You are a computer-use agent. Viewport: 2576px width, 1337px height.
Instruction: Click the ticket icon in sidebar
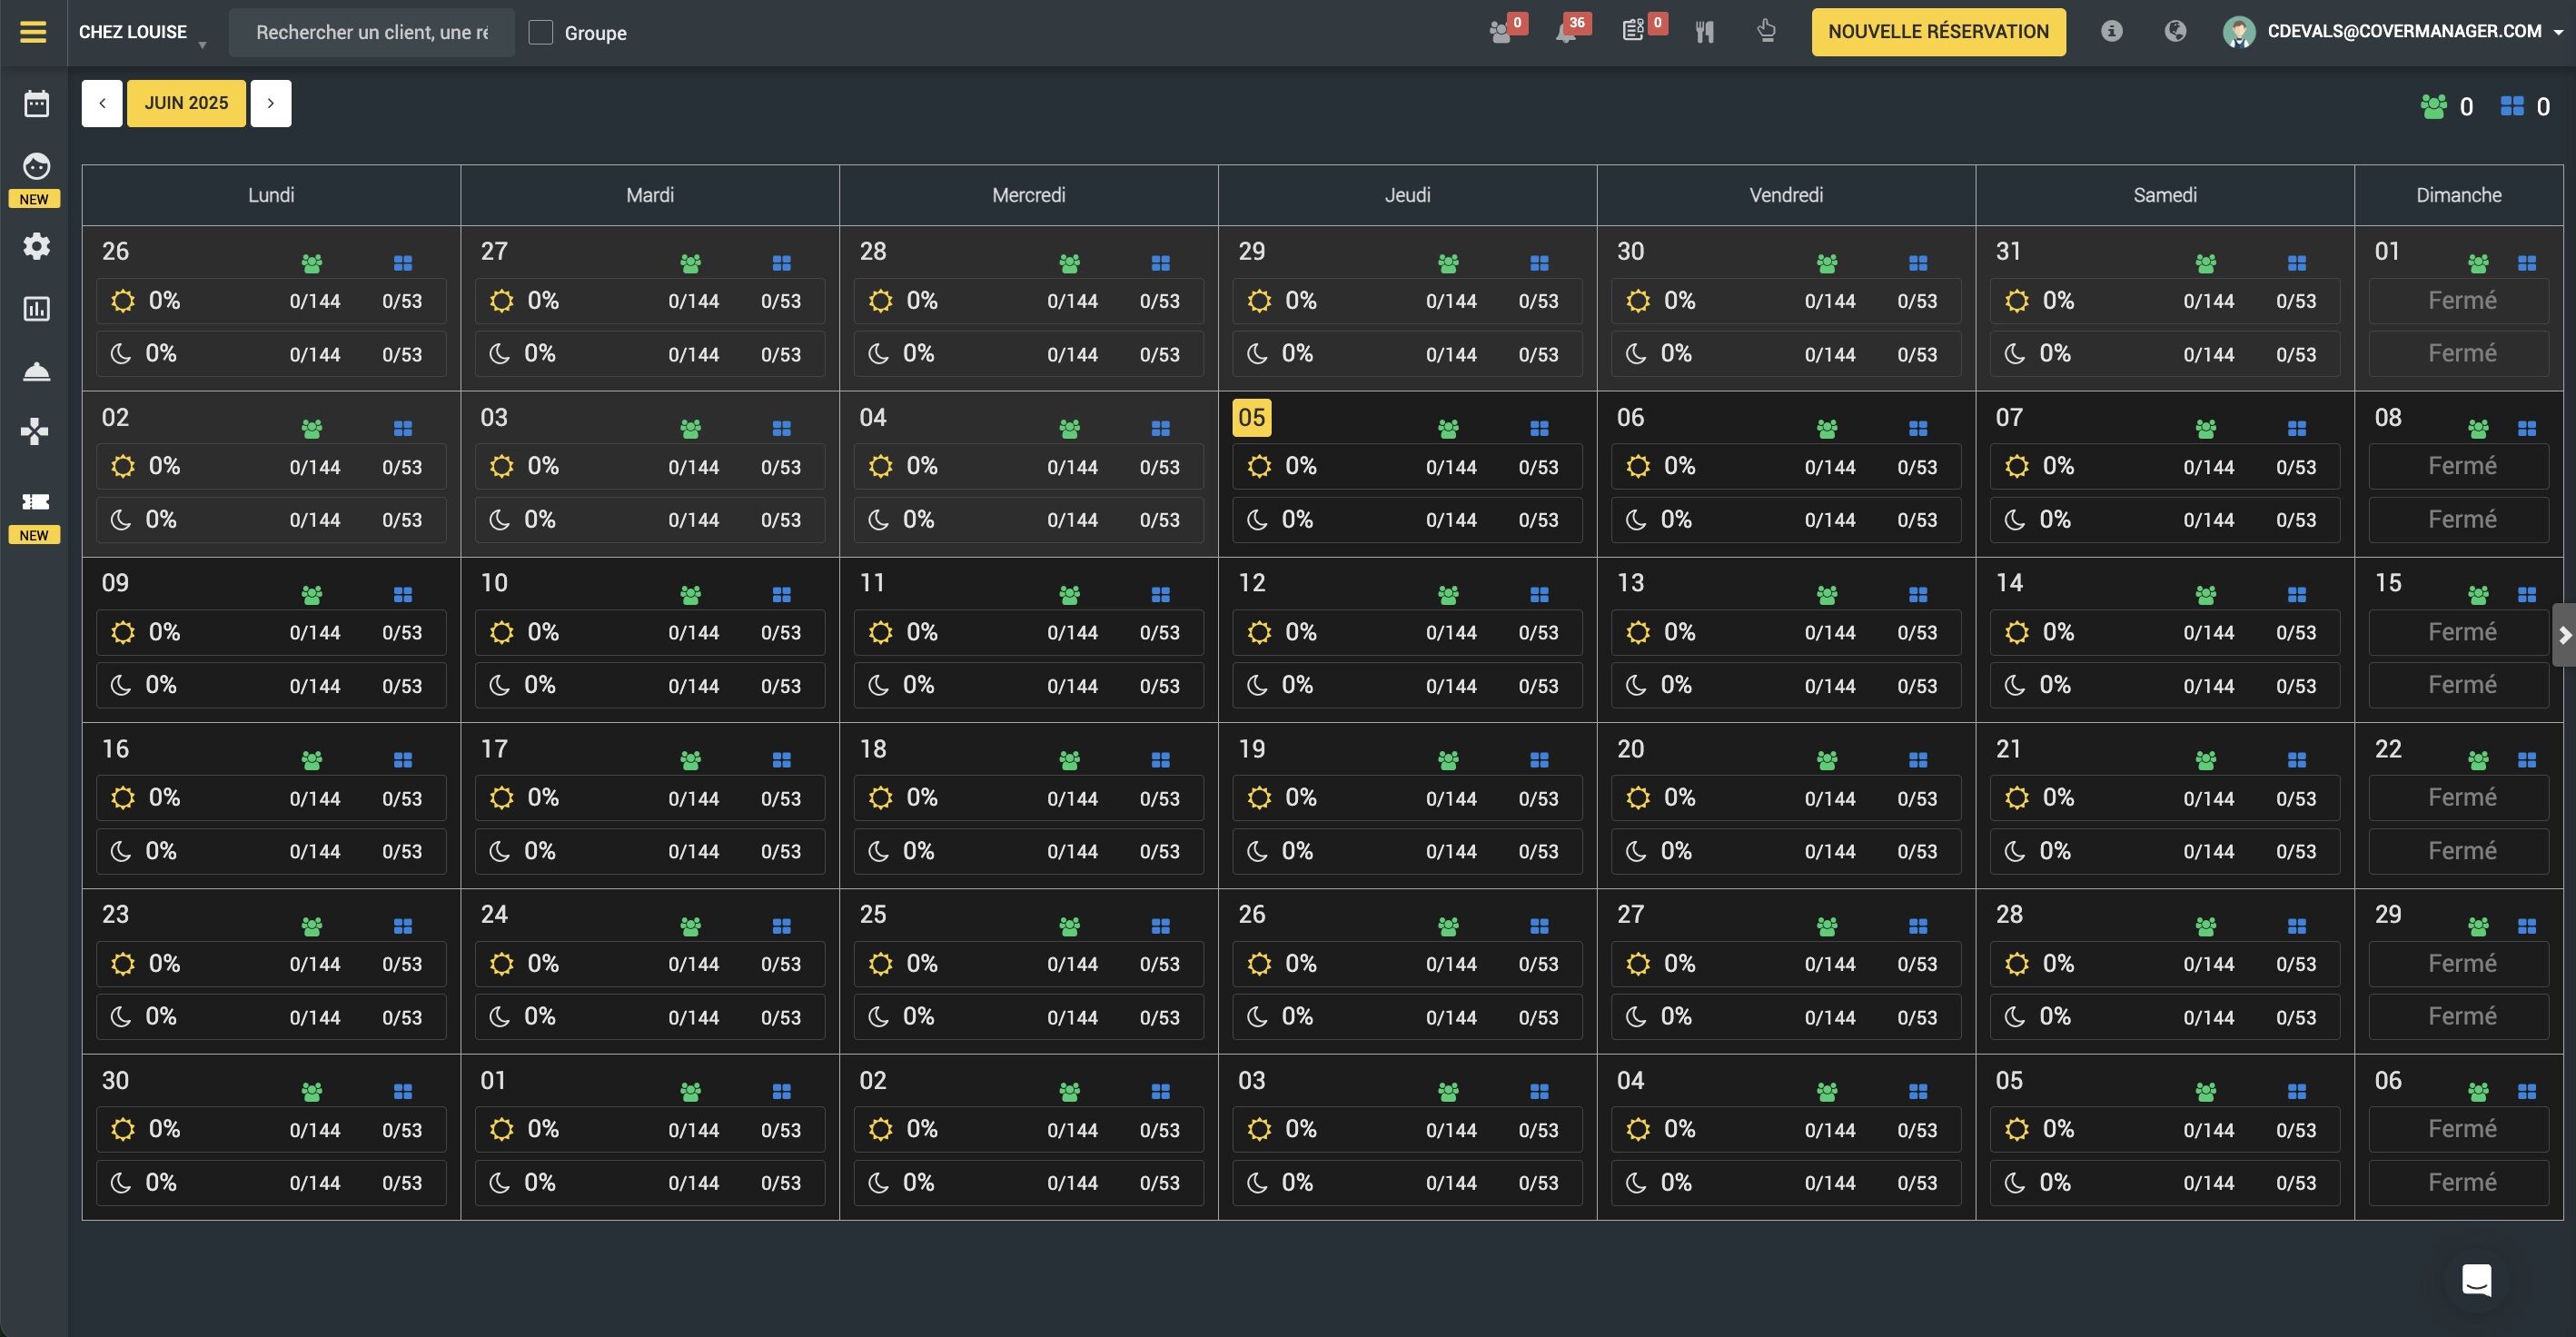click(x=36, y=502)
